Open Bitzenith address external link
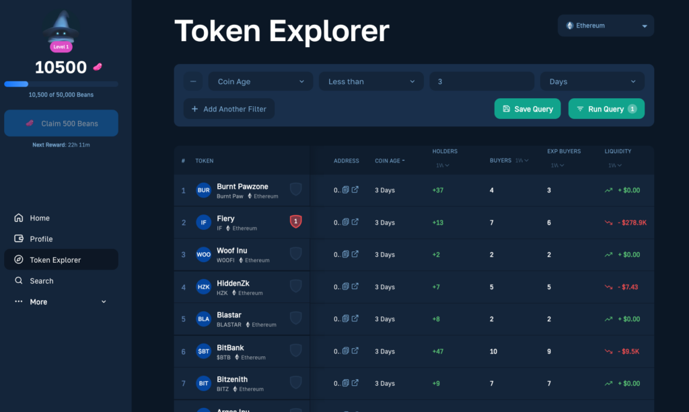This screenshot has width=689, height=412. click(x=355, y=383)
